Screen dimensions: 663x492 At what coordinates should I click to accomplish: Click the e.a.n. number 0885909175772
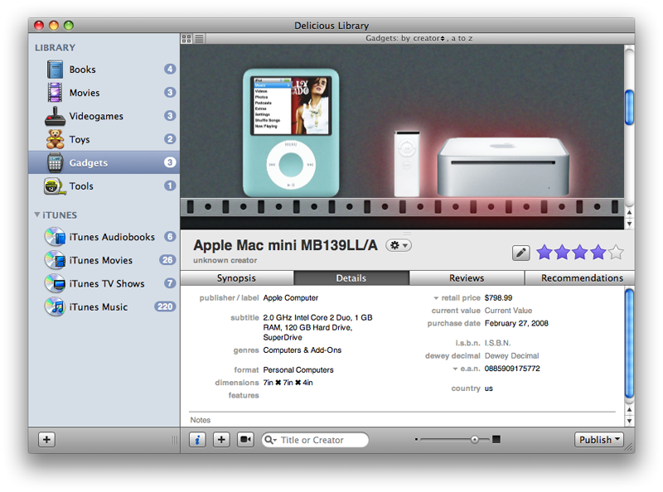click(512, 369)
